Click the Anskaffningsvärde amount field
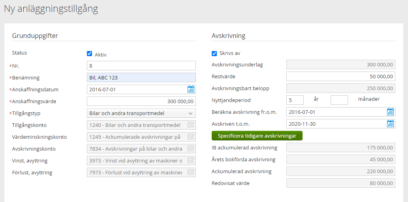 (x=141, y=101)
